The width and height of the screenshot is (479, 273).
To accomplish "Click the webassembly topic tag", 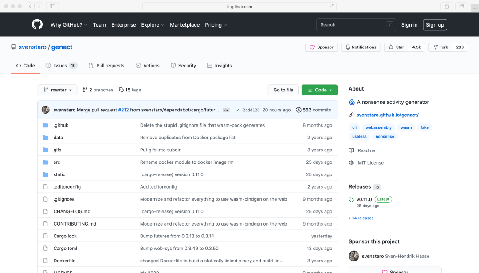I will 378,127.
